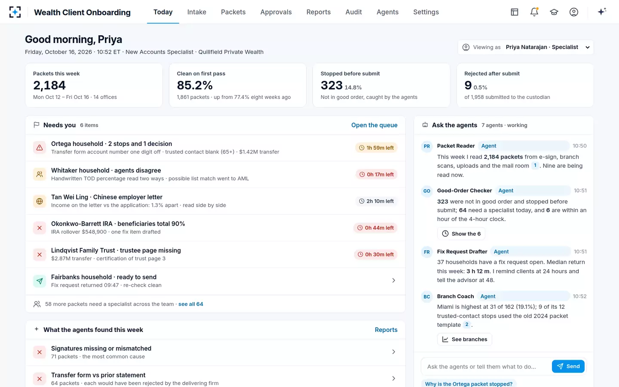The width and height of the screenshot is (619, 387).
Task: Select the Approvals tab
Action: (x=276, y=12)
